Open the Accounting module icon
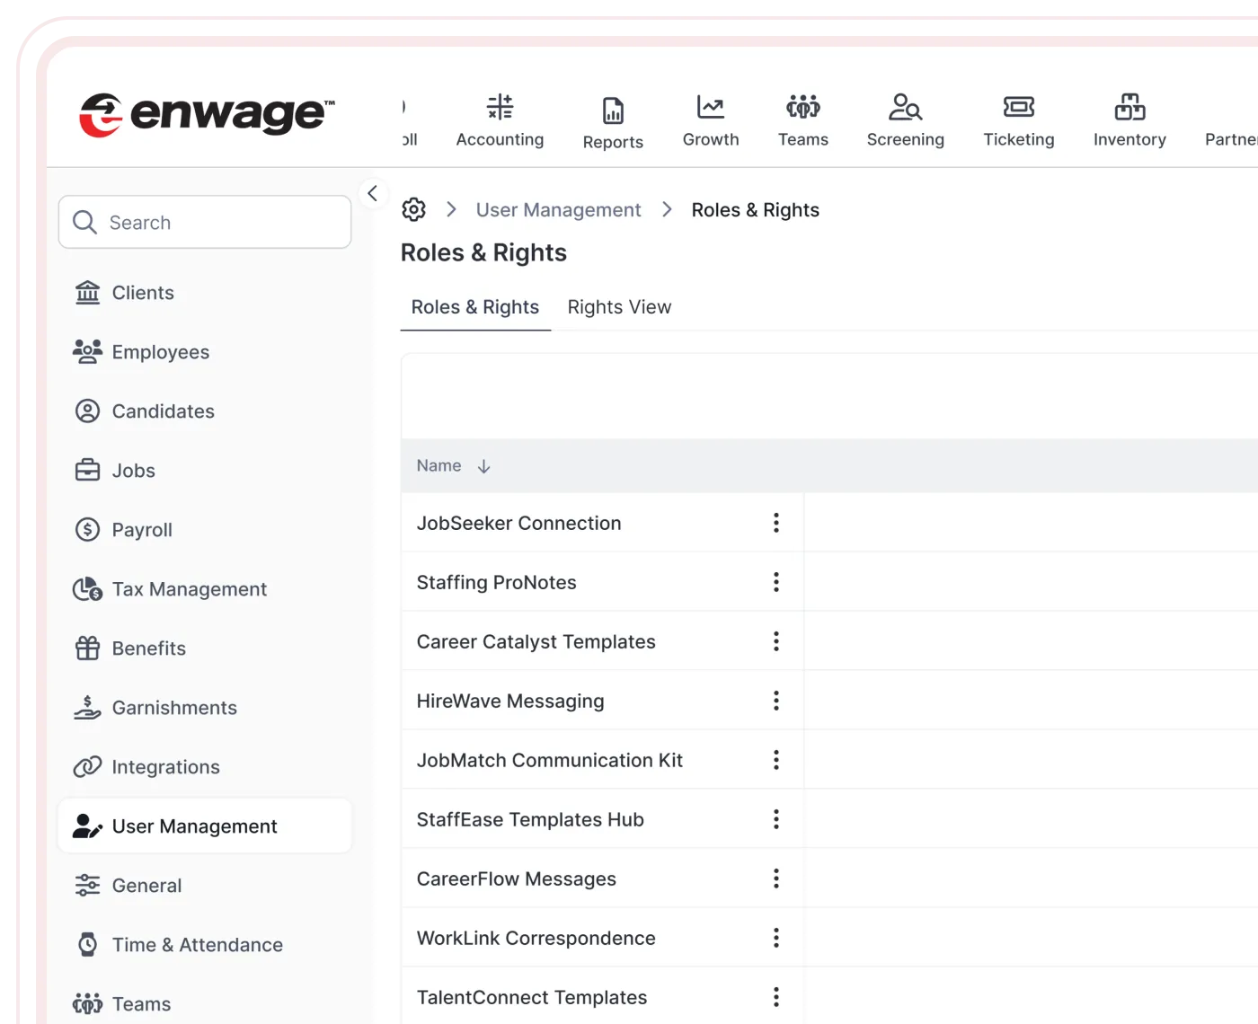Image resolution: width=1258 pixels, height=1024 pixels. tap(500, 119)
